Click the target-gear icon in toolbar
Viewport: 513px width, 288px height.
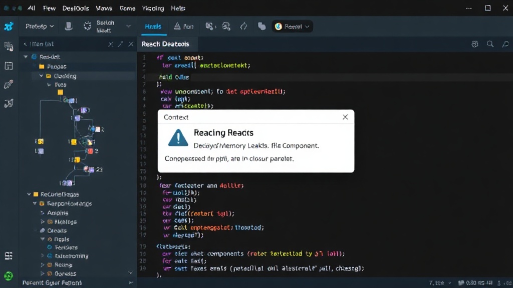[226, 26]
